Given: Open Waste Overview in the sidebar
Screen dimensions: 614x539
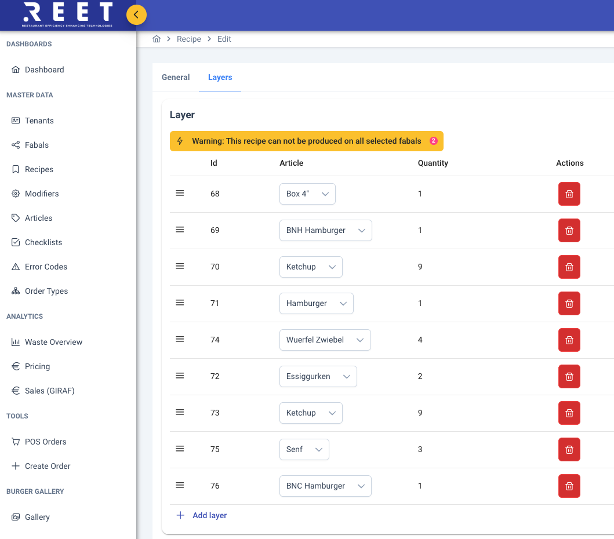Looking at the screenshot, I should [x=53, y=342].
